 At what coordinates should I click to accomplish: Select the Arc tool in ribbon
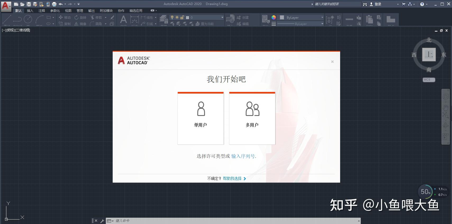point(39,19)
